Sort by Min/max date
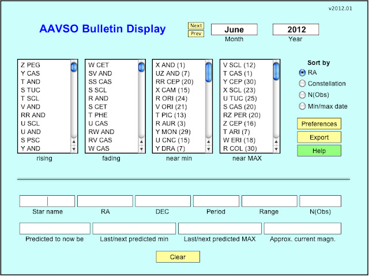 302,106
